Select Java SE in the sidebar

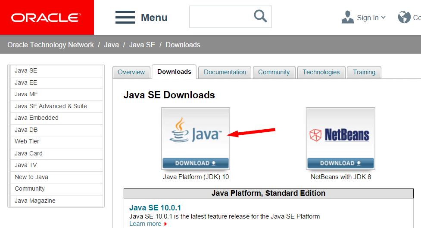[56, 71]
